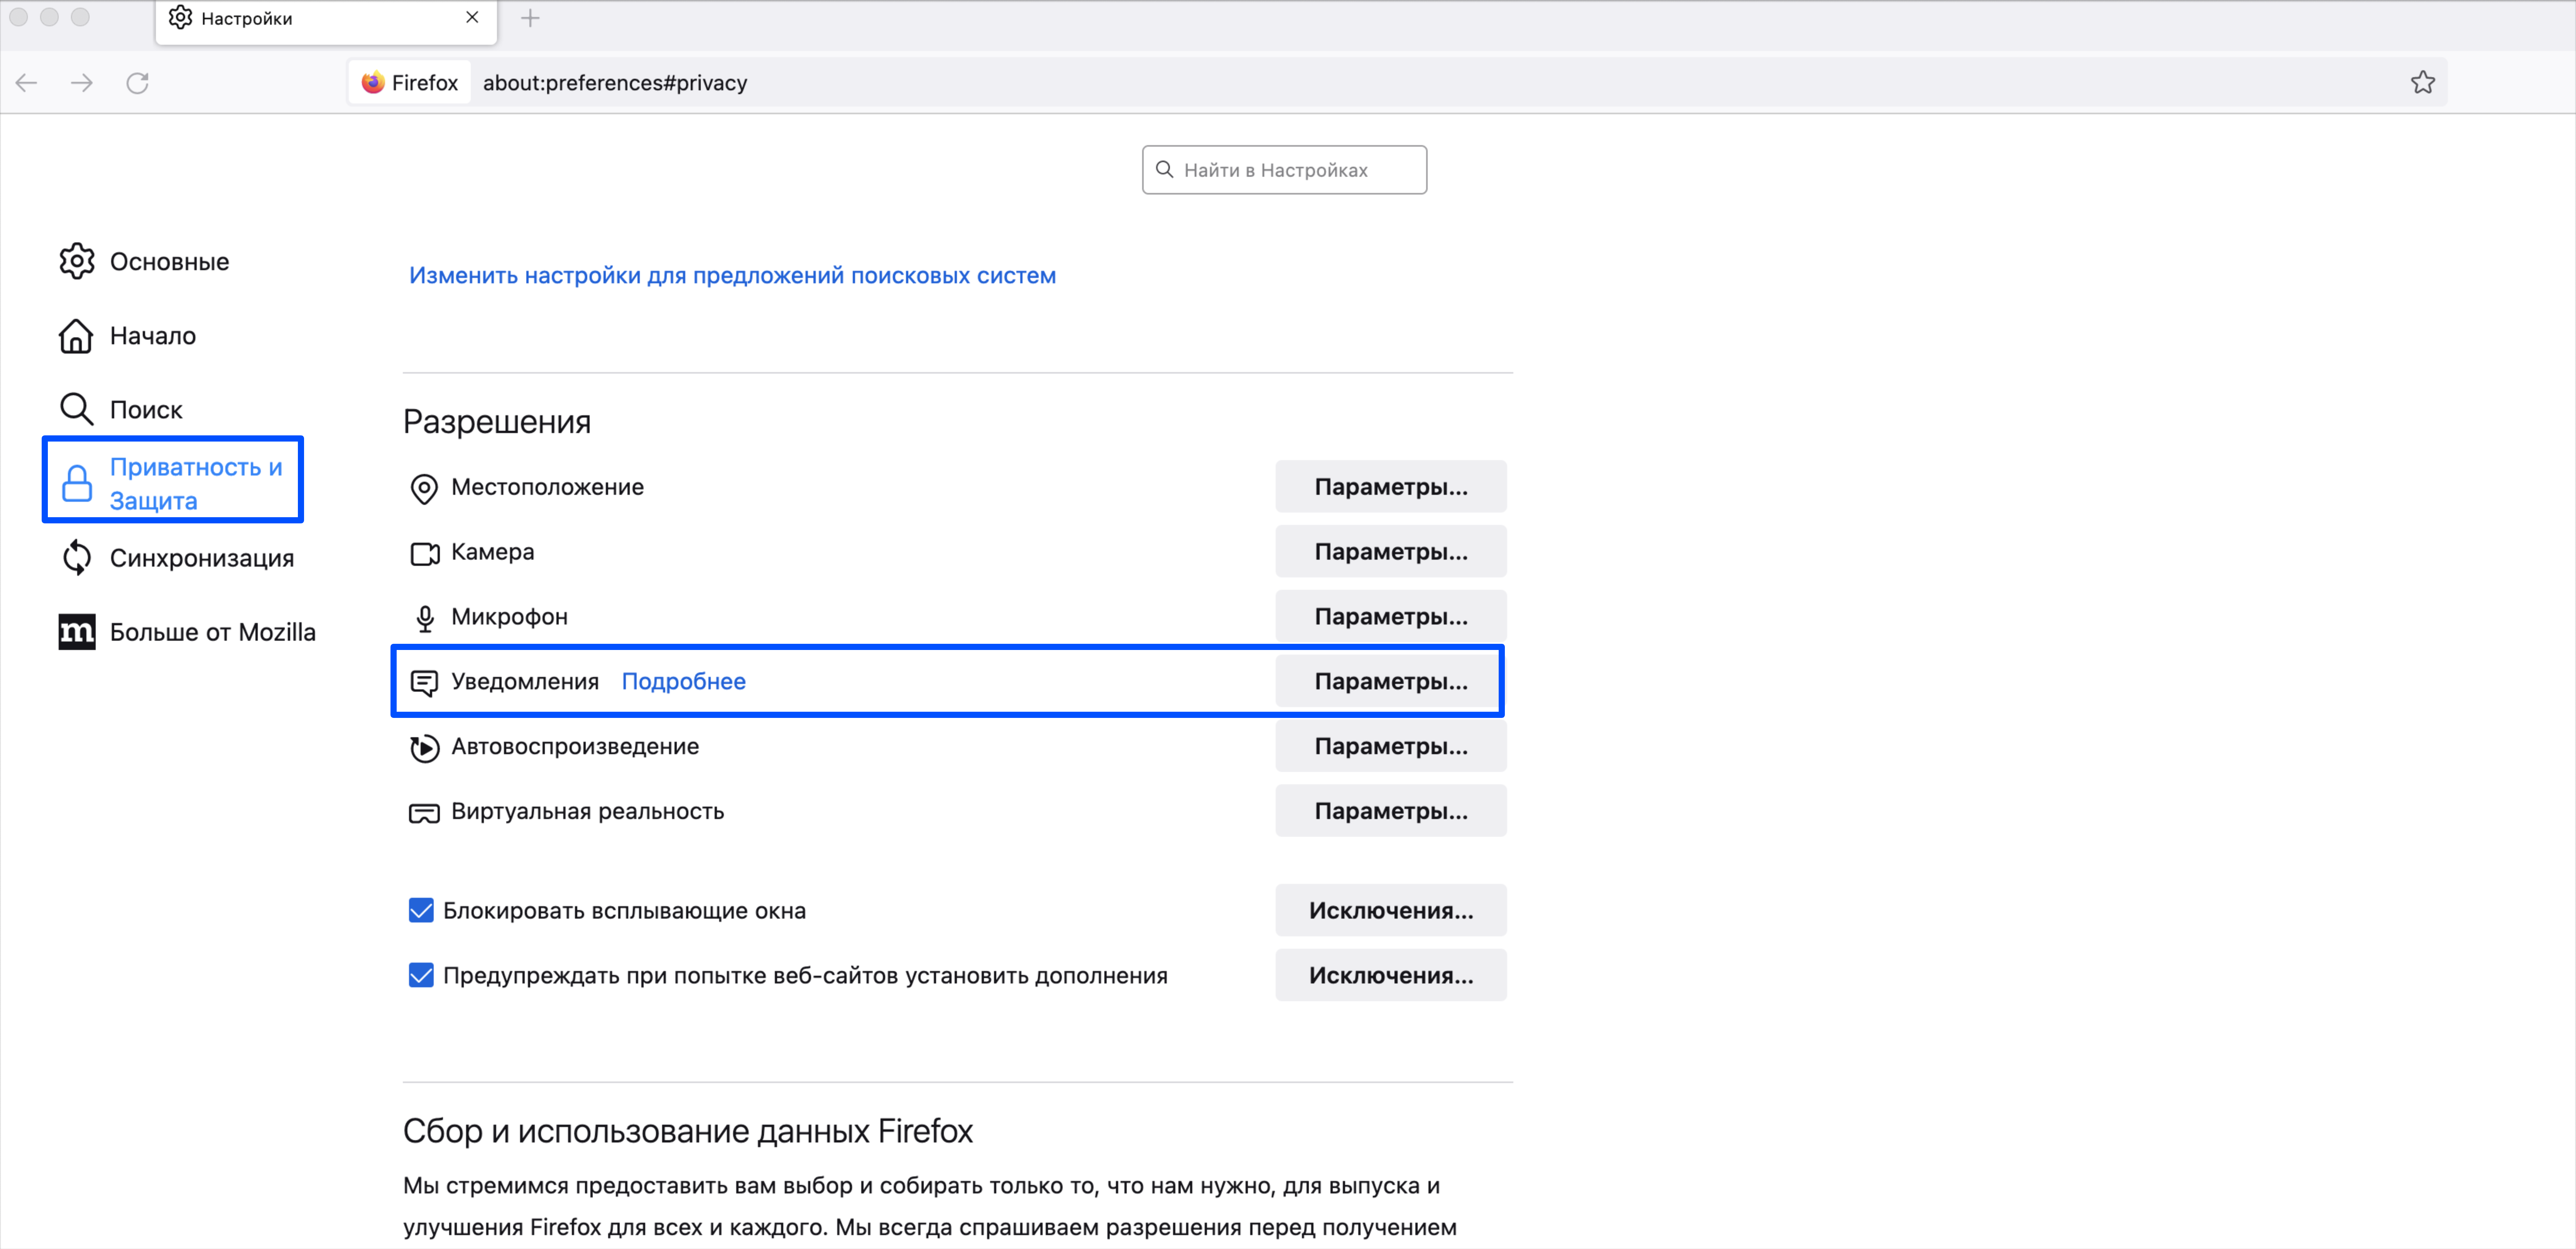The width and height of the screenshot is (2576, 1249).
Task: Click the camera icon in permissions
Action: (425, 553)
